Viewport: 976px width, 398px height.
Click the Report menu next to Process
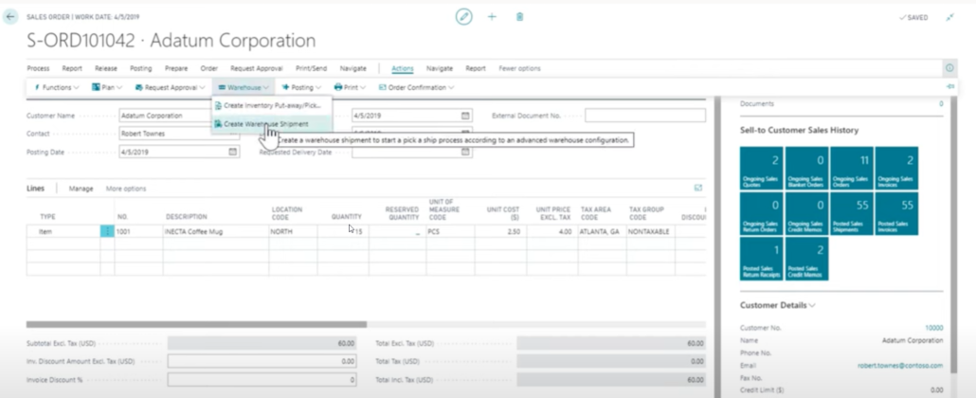pos(72,68)
